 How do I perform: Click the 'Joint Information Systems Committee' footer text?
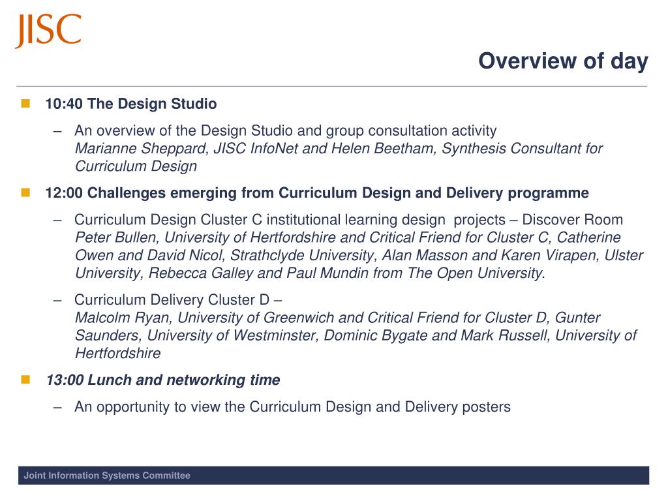(x=107, y=476)
